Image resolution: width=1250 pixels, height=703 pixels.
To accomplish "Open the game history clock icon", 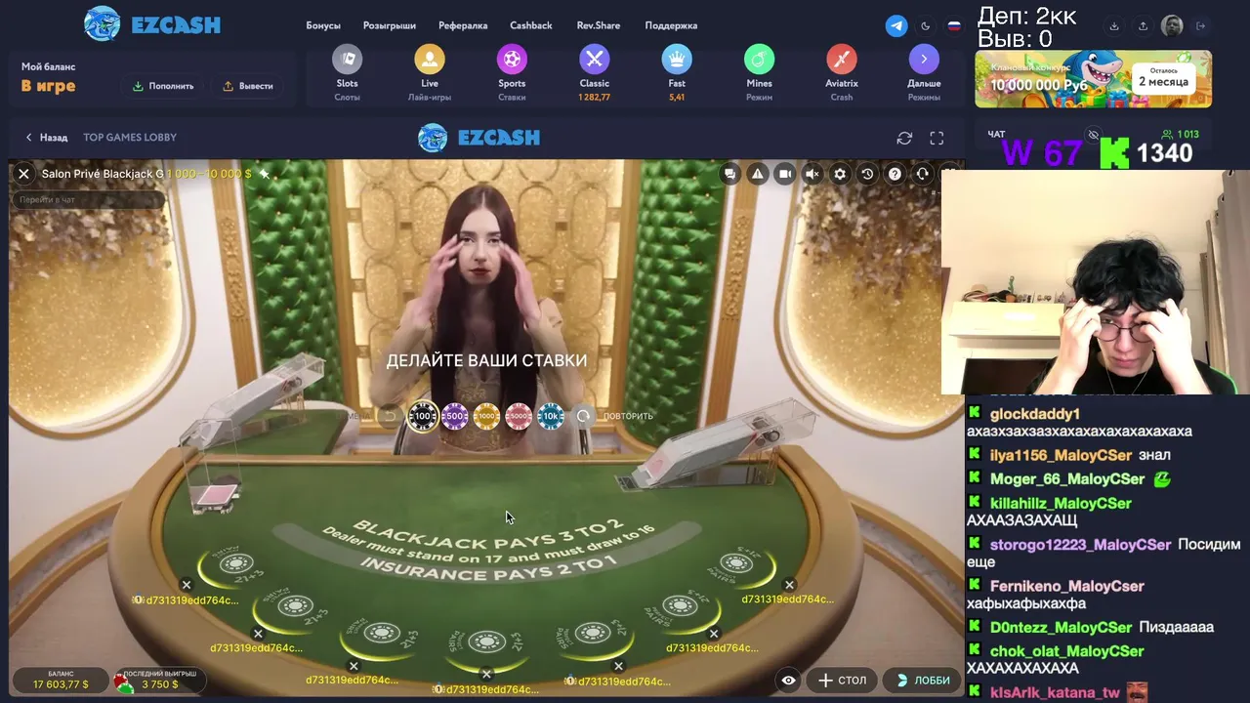I will tap(867, 174).
